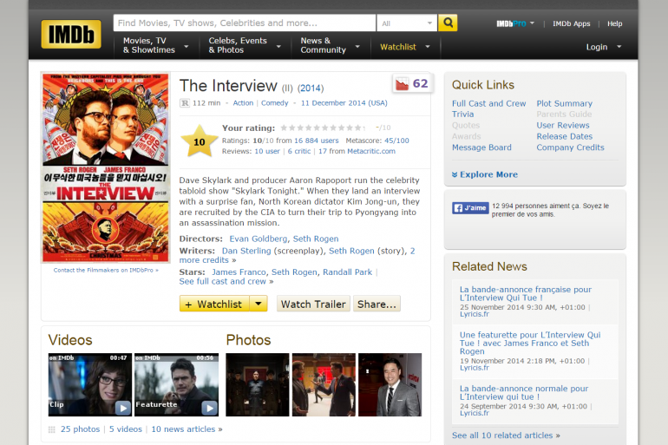Add the movie with the + Watchlist button

pos(214,304)
